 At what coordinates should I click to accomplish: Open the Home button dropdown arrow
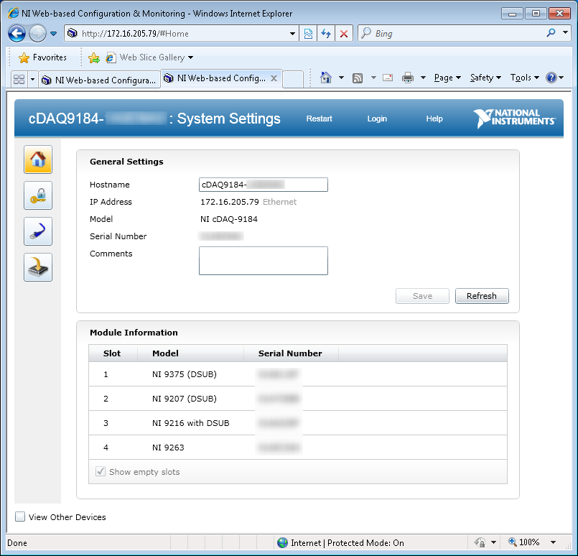pos(341,78)
